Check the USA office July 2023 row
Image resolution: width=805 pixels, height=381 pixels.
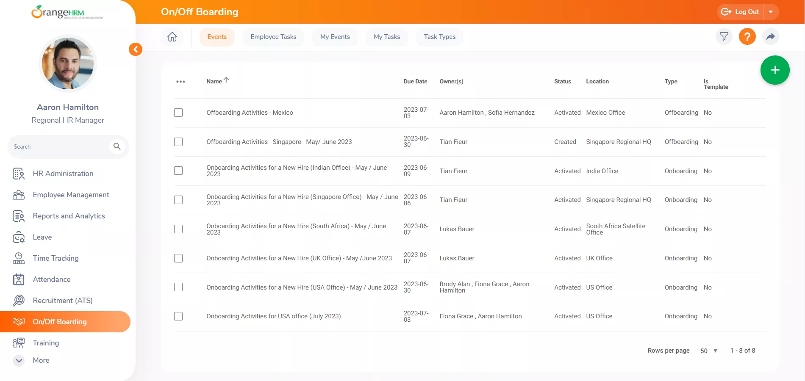click(x=178, y=316)
